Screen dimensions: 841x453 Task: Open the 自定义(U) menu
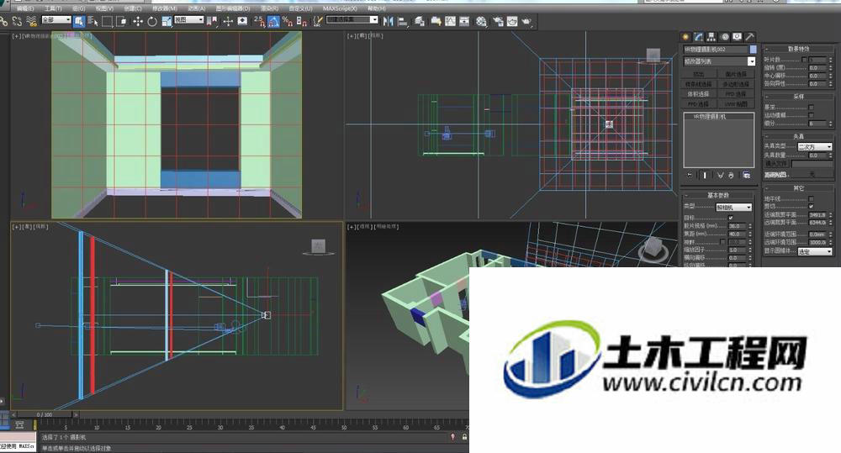pos(301,8)
